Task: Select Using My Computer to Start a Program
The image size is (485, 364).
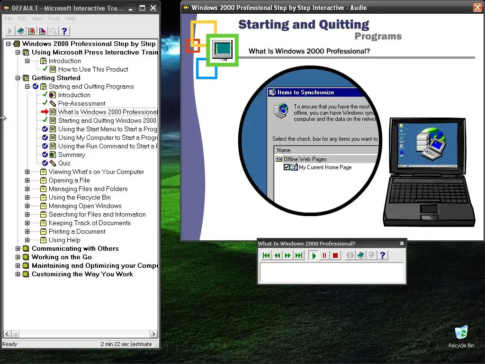Action: click(x=108, y=137)
